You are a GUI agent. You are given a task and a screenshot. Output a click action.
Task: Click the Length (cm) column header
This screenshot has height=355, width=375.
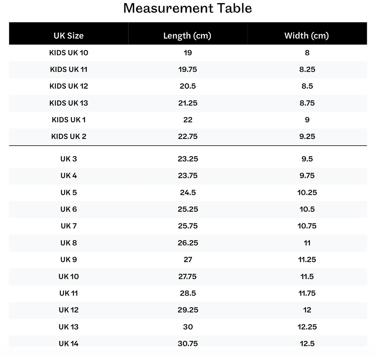pyautogui.click(x=187, y=36)
